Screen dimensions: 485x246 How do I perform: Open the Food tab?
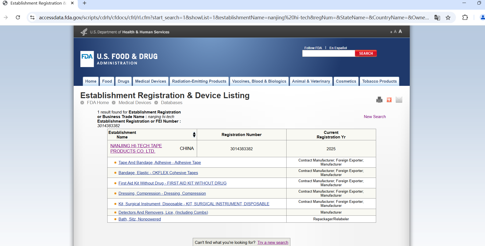tap(107, 81)
